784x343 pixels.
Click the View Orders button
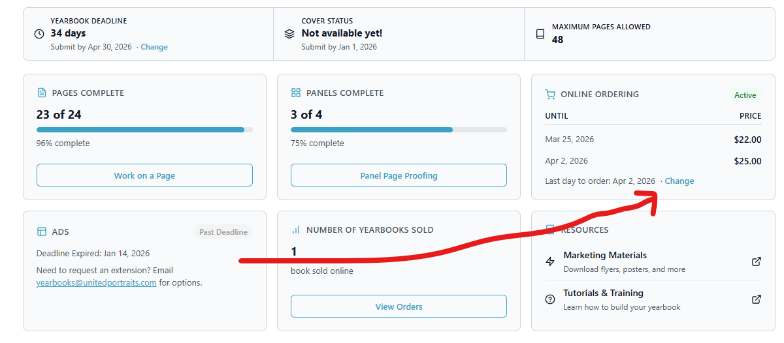pyautogui.click(x=399, y=306)
